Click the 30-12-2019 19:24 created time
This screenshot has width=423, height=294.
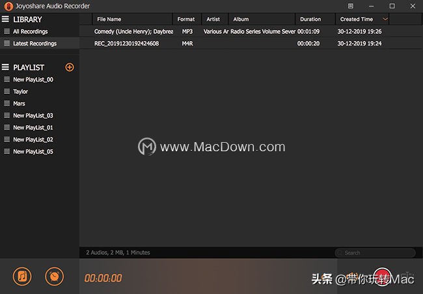[x=359, y=44]
